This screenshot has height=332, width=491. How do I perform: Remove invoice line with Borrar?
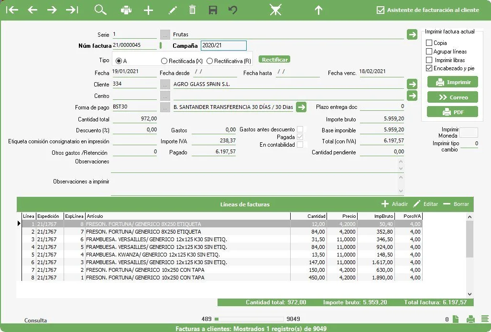tap(456, 204)
